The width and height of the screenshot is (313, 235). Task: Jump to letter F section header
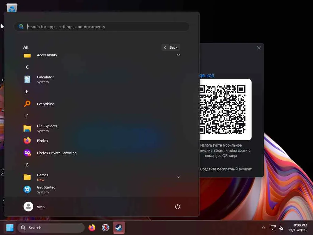tap(27, 116)
